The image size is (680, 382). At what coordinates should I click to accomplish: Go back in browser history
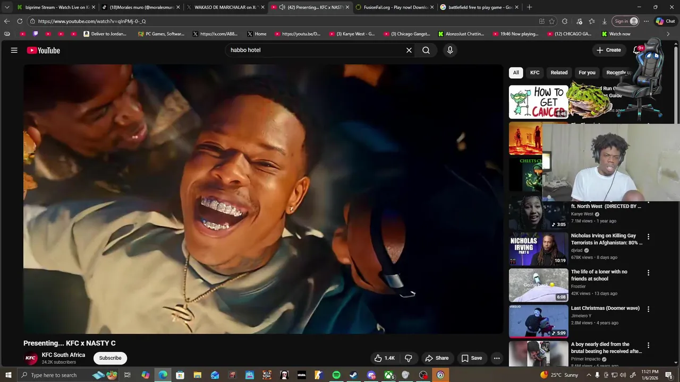[x=7, y=21]
